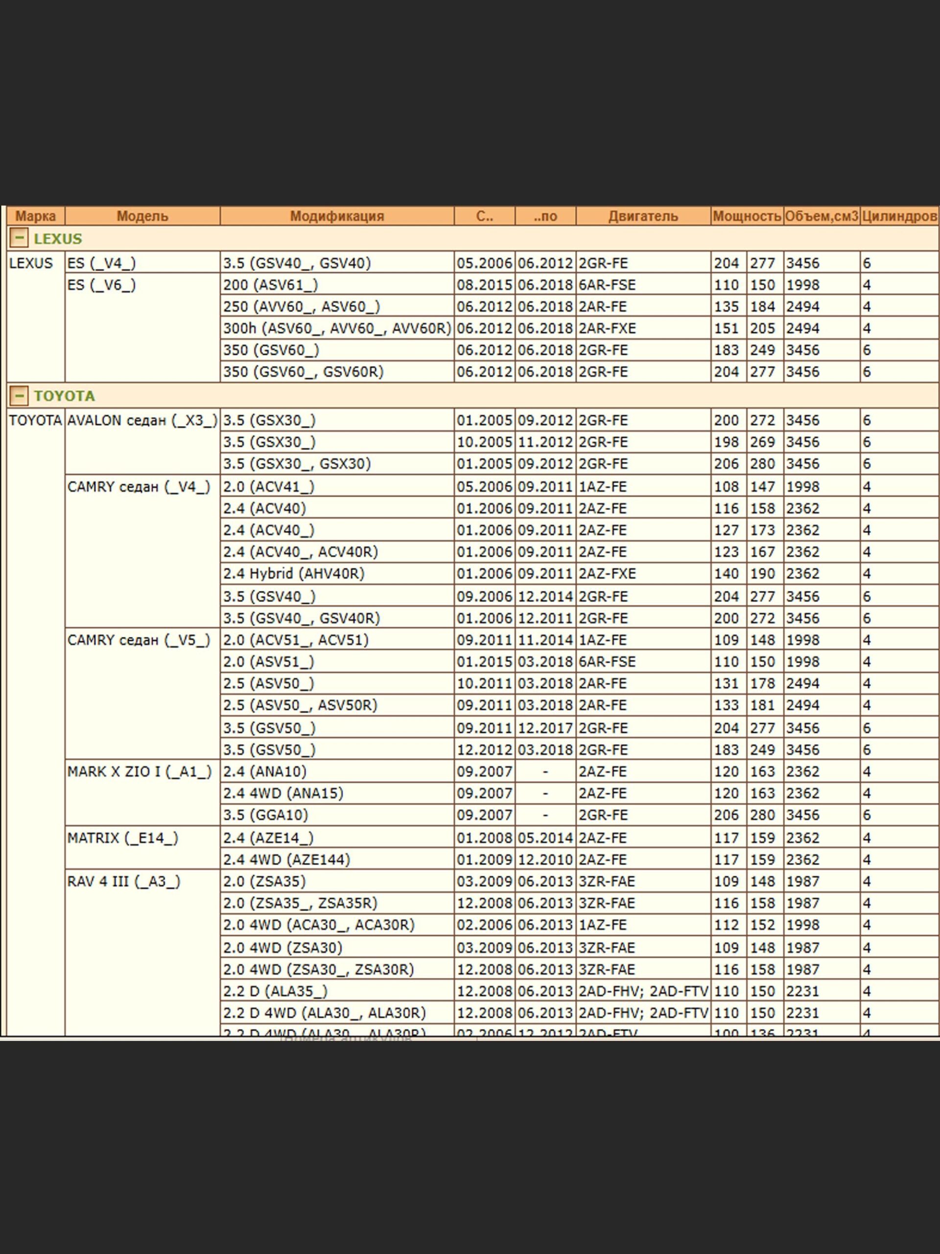The height and width of the screenshot is (1254, 940).
Task: Select the 300h (ASV60_, AVV60_, AVV60R) modification cell
Action: pyautogui.click(x=337, y=328)
